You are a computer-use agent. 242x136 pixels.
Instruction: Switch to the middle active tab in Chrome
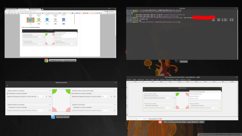(x=23, y=9)
